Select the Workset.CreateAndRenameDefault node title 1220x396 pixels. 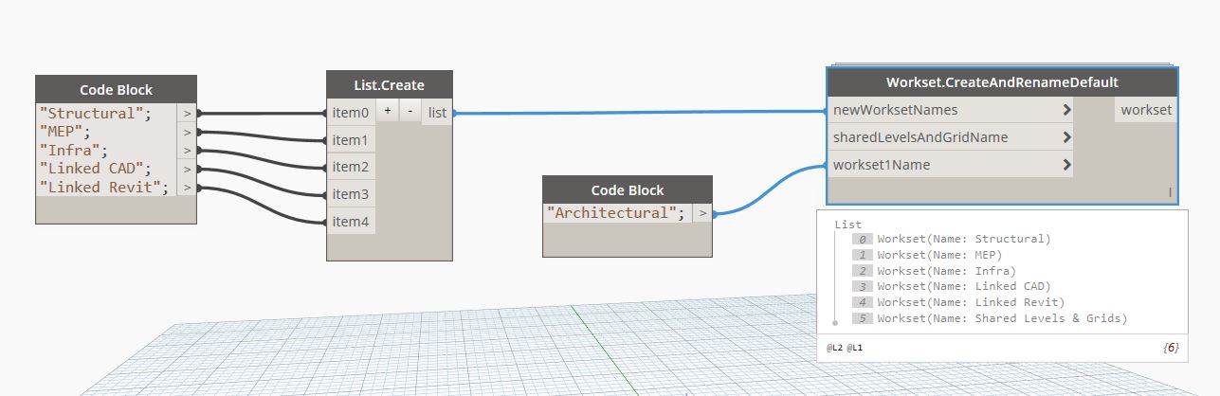[x=1002, y=82]
